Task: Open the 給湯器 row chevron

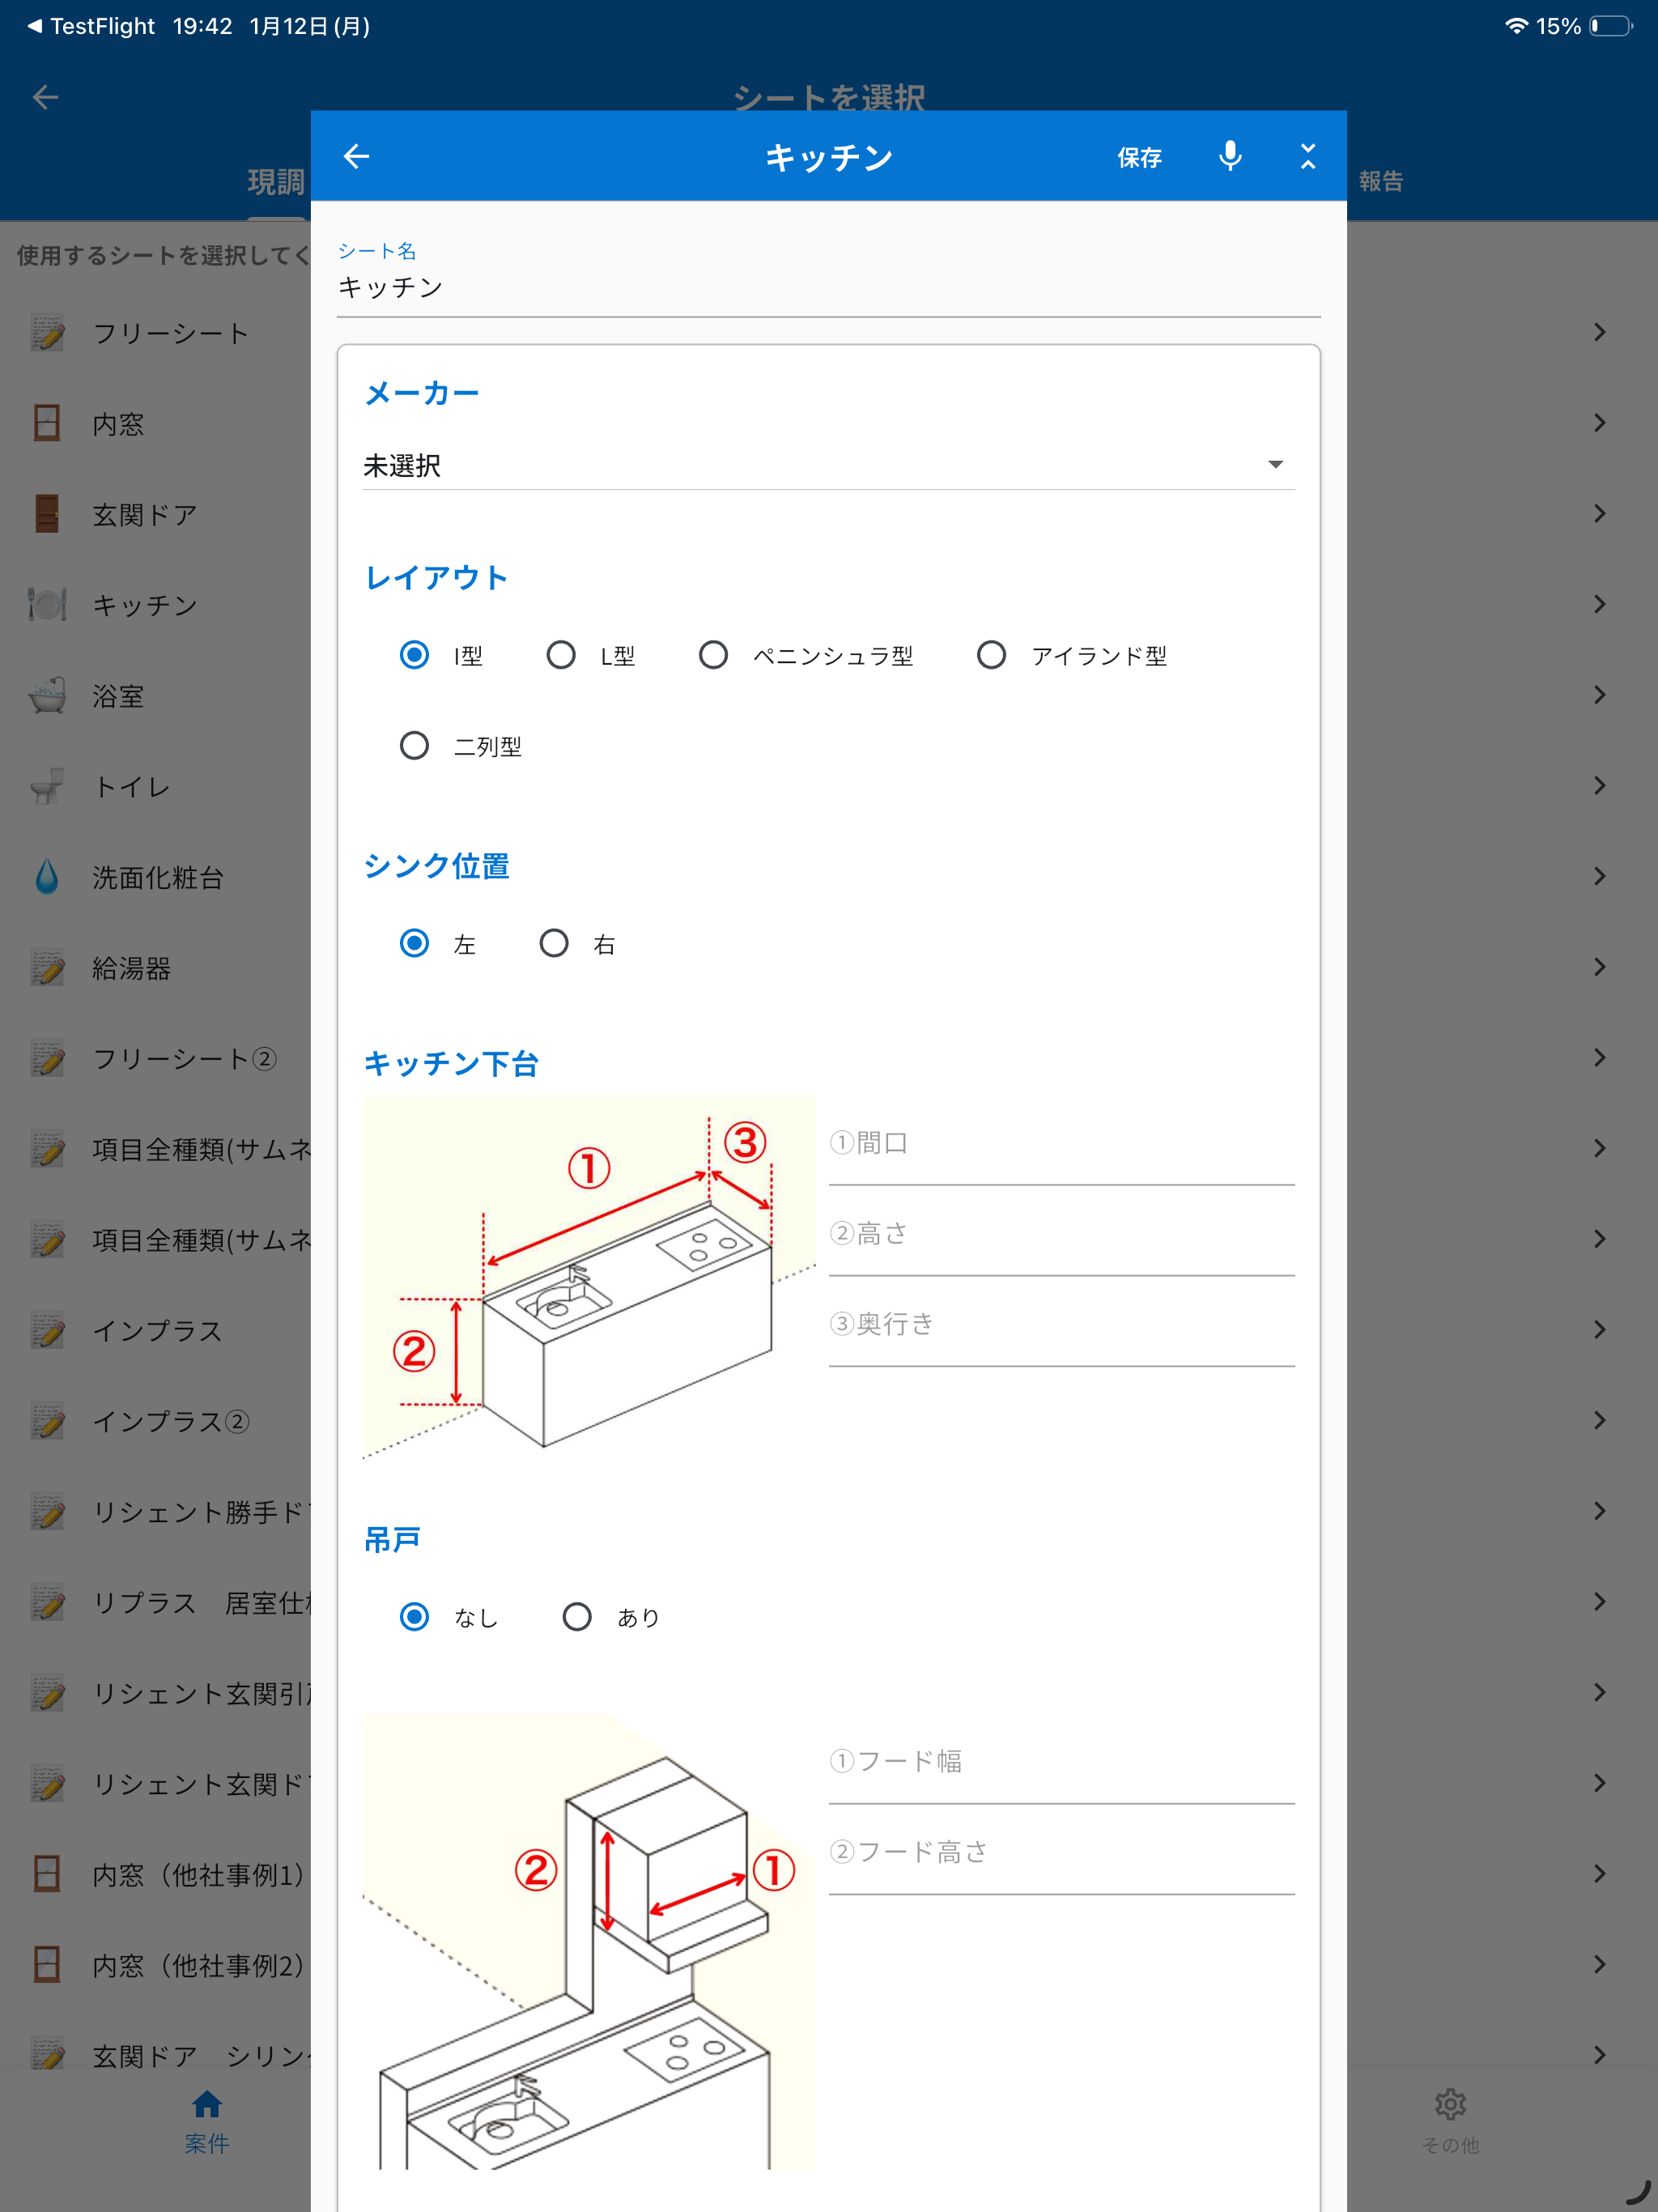Action: pos(1599,967)
